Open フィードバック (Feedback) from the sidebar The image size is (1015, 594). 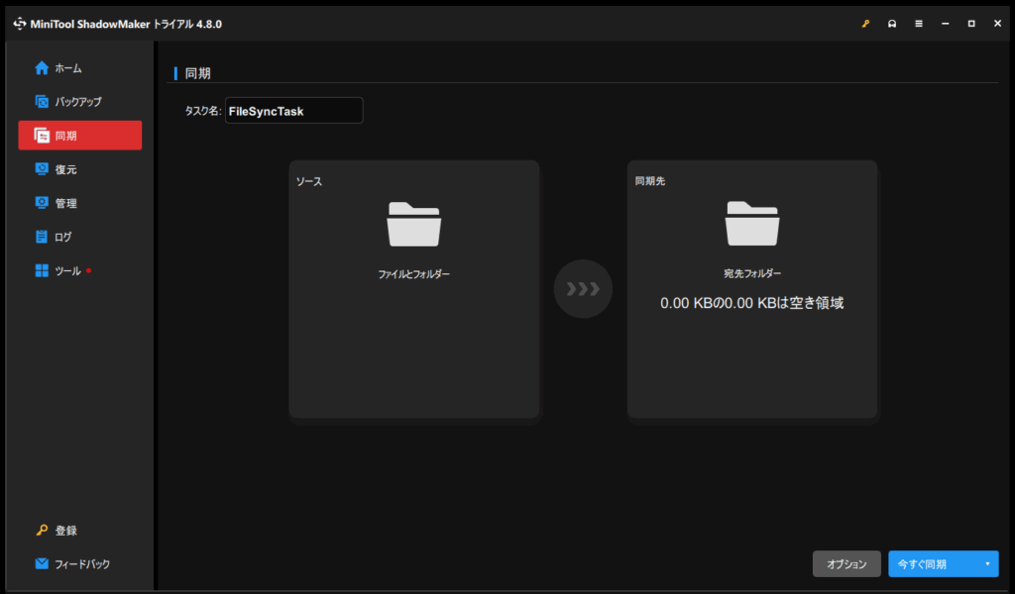coord(79,564)
